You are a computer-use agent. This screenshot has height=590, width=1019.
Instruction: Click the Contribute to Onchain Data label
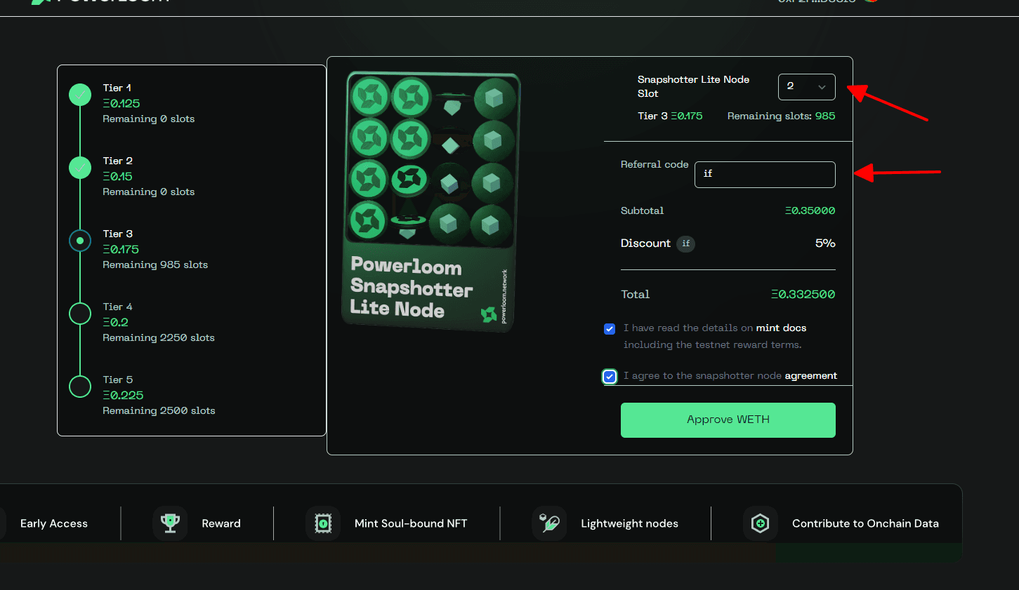[x=865, y=524]
